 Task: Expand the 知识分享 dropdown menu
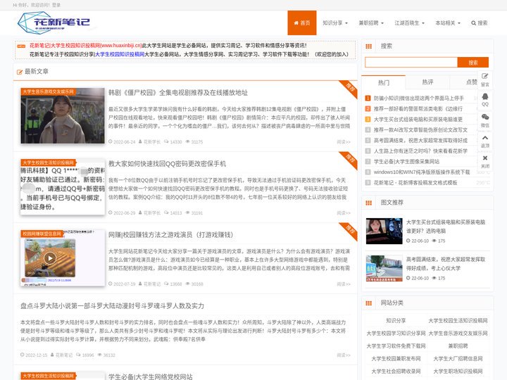pyautogui.click(x=335, y=23)
